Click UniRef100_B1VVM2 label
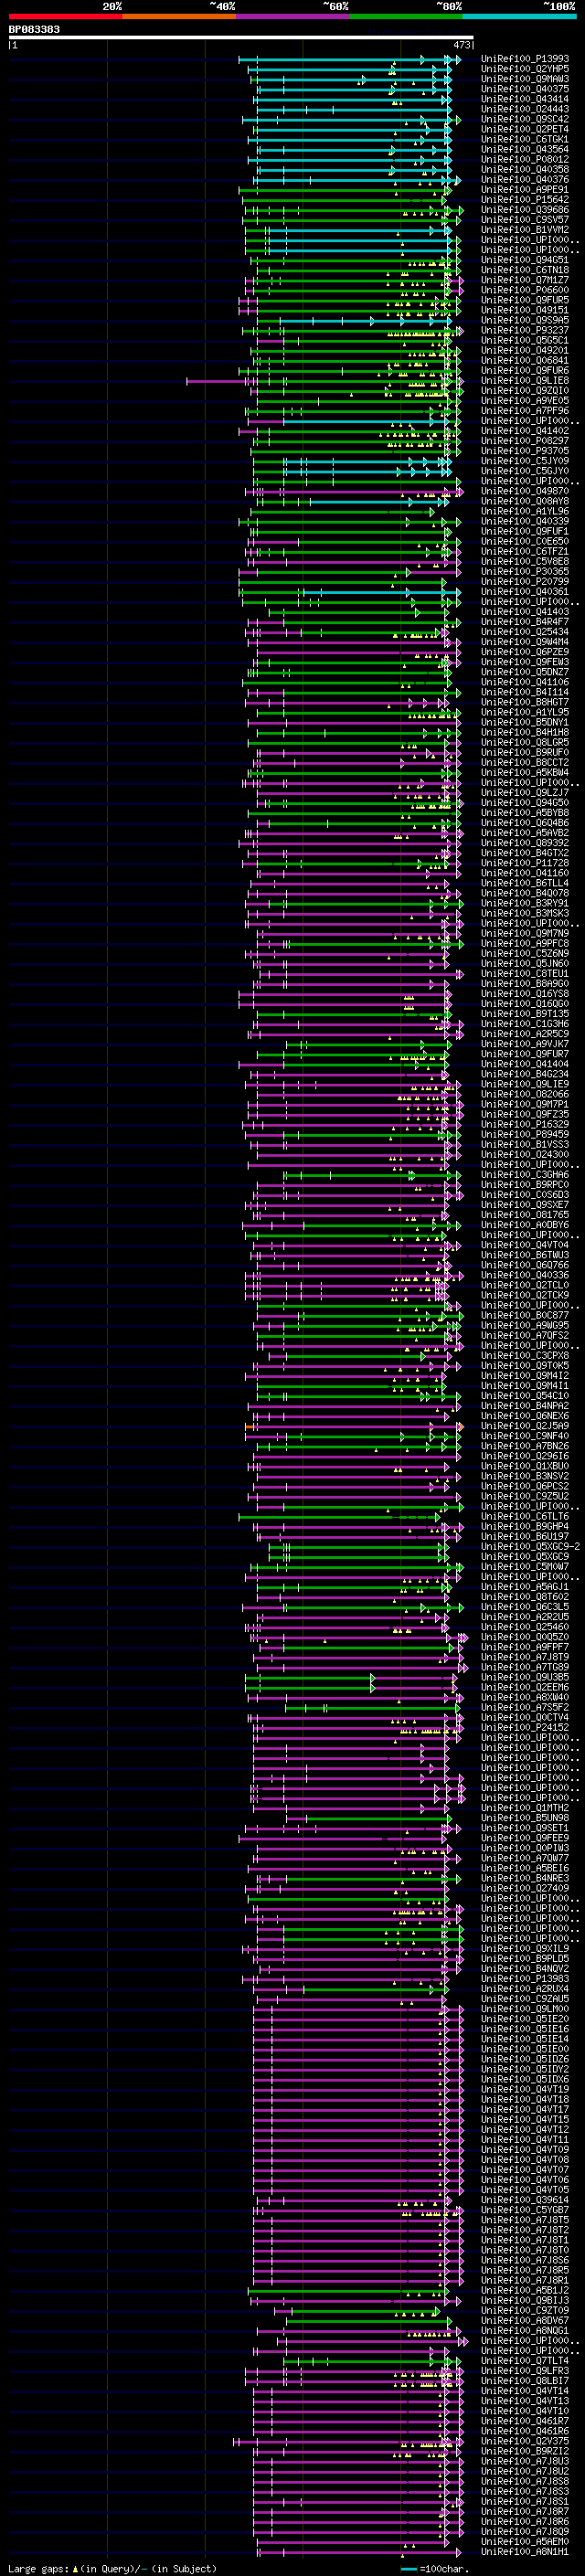 (x=525, y=230)
